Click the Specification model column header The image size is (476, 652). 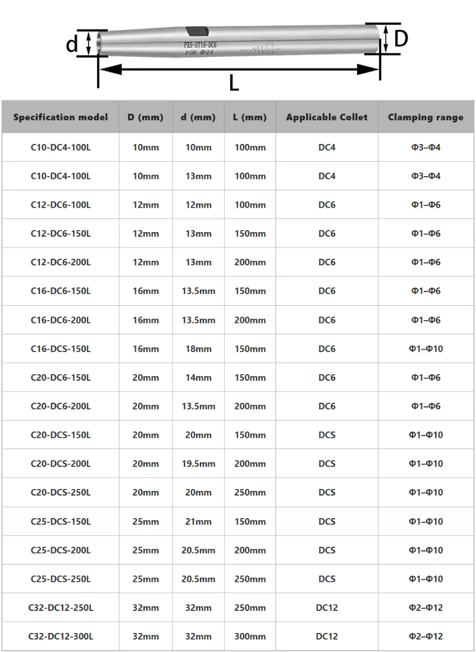[x=61, y=117]
